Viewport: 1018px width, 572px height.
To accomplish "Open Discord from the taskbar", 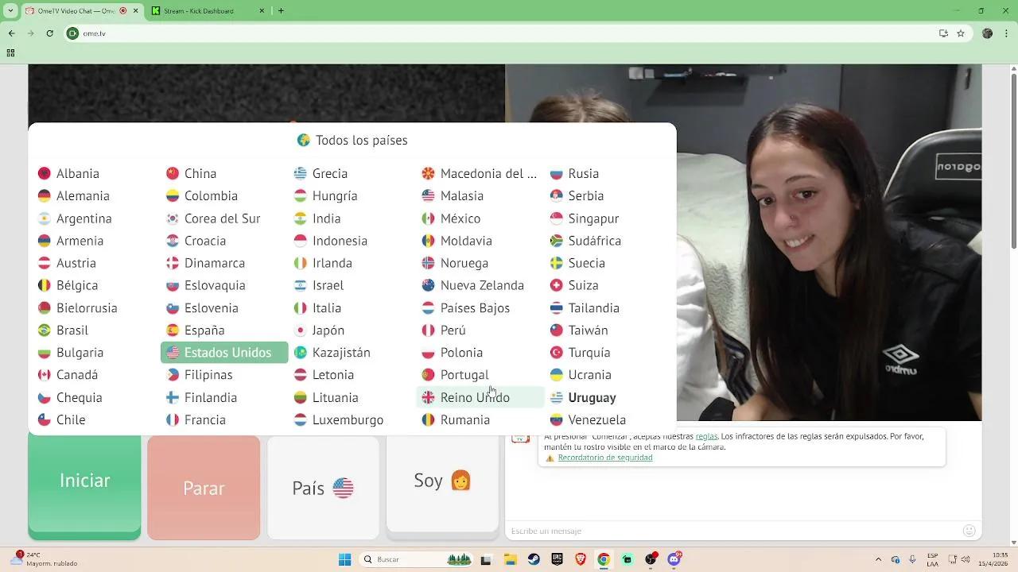I will tap(674, 559).
